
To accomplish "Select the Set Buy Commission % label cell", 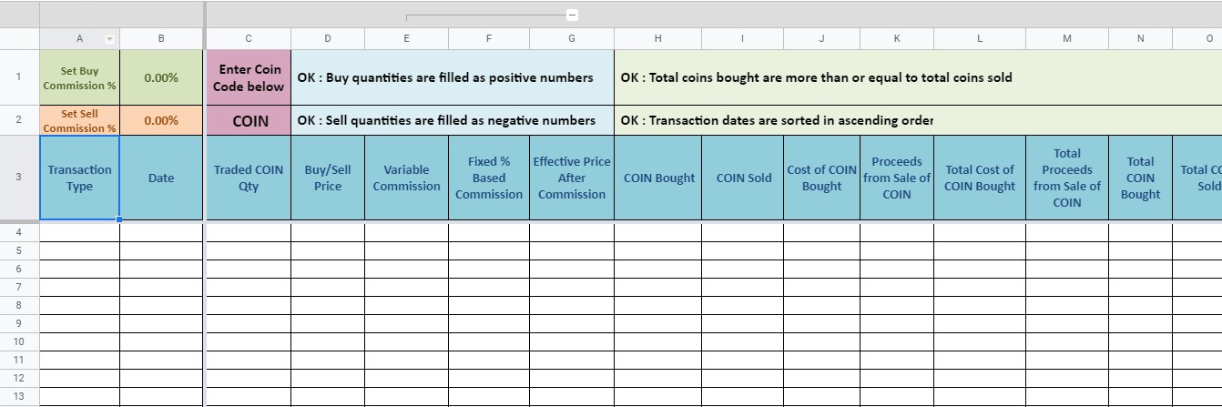I will [x=79, y=77].
